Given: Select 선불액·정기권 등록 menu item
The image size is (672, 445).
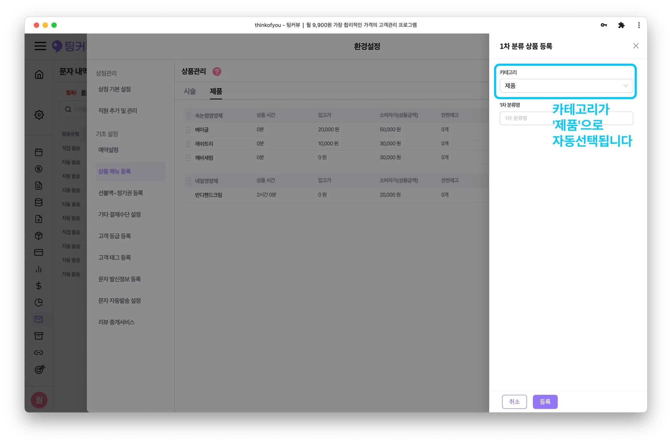Looking at the screenshot, I should click(x=121, y=193).
